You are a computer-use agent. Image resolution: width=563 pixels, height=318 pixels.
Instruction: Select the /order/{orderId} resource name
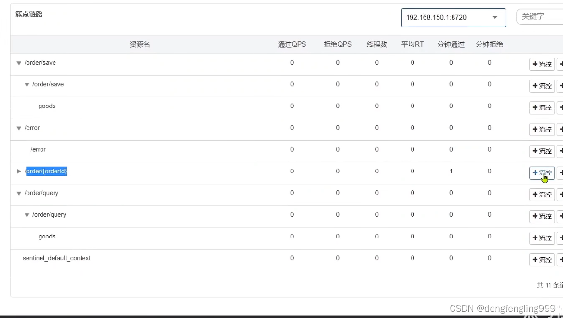click(46, 171)
